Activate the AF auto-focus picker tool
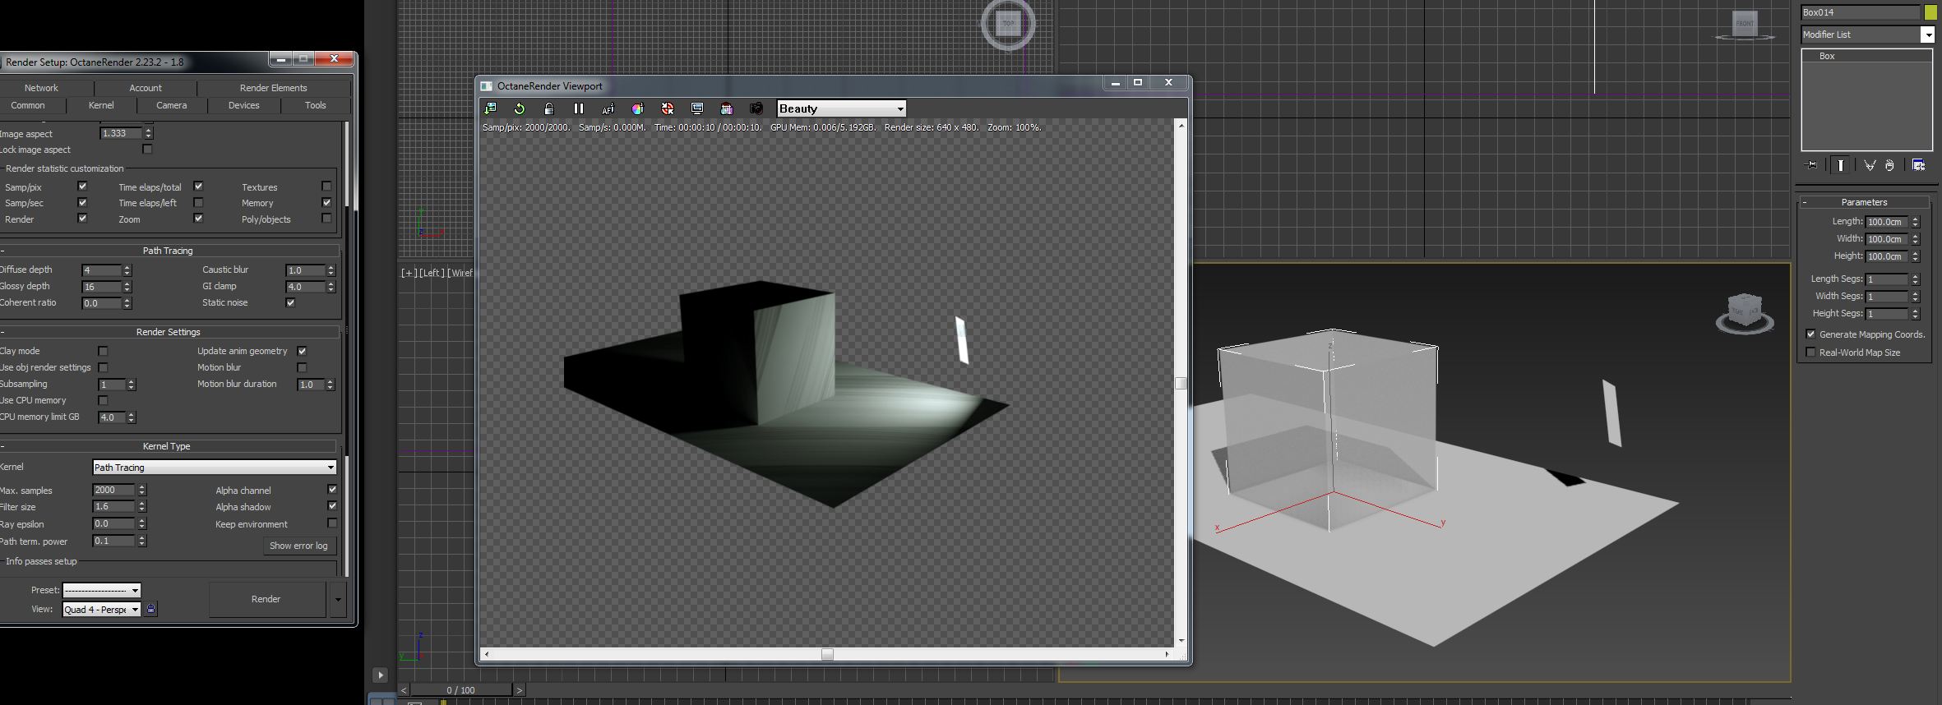The image size is (1942, 705). point(608,108)
